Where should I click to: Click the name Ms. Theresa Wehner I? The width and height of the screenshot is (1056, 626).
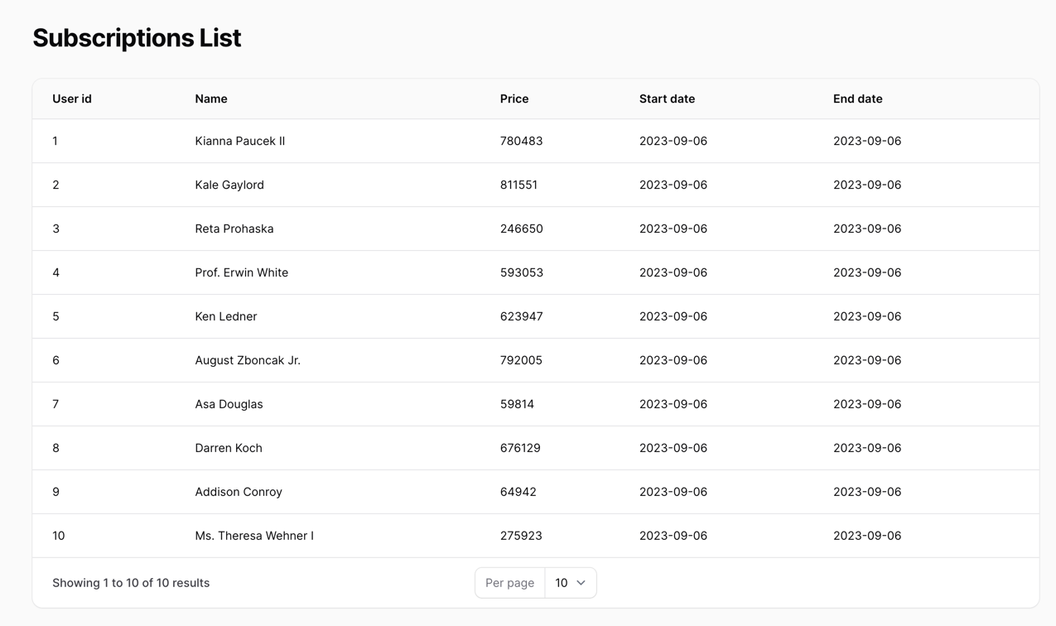coord(254,536)
